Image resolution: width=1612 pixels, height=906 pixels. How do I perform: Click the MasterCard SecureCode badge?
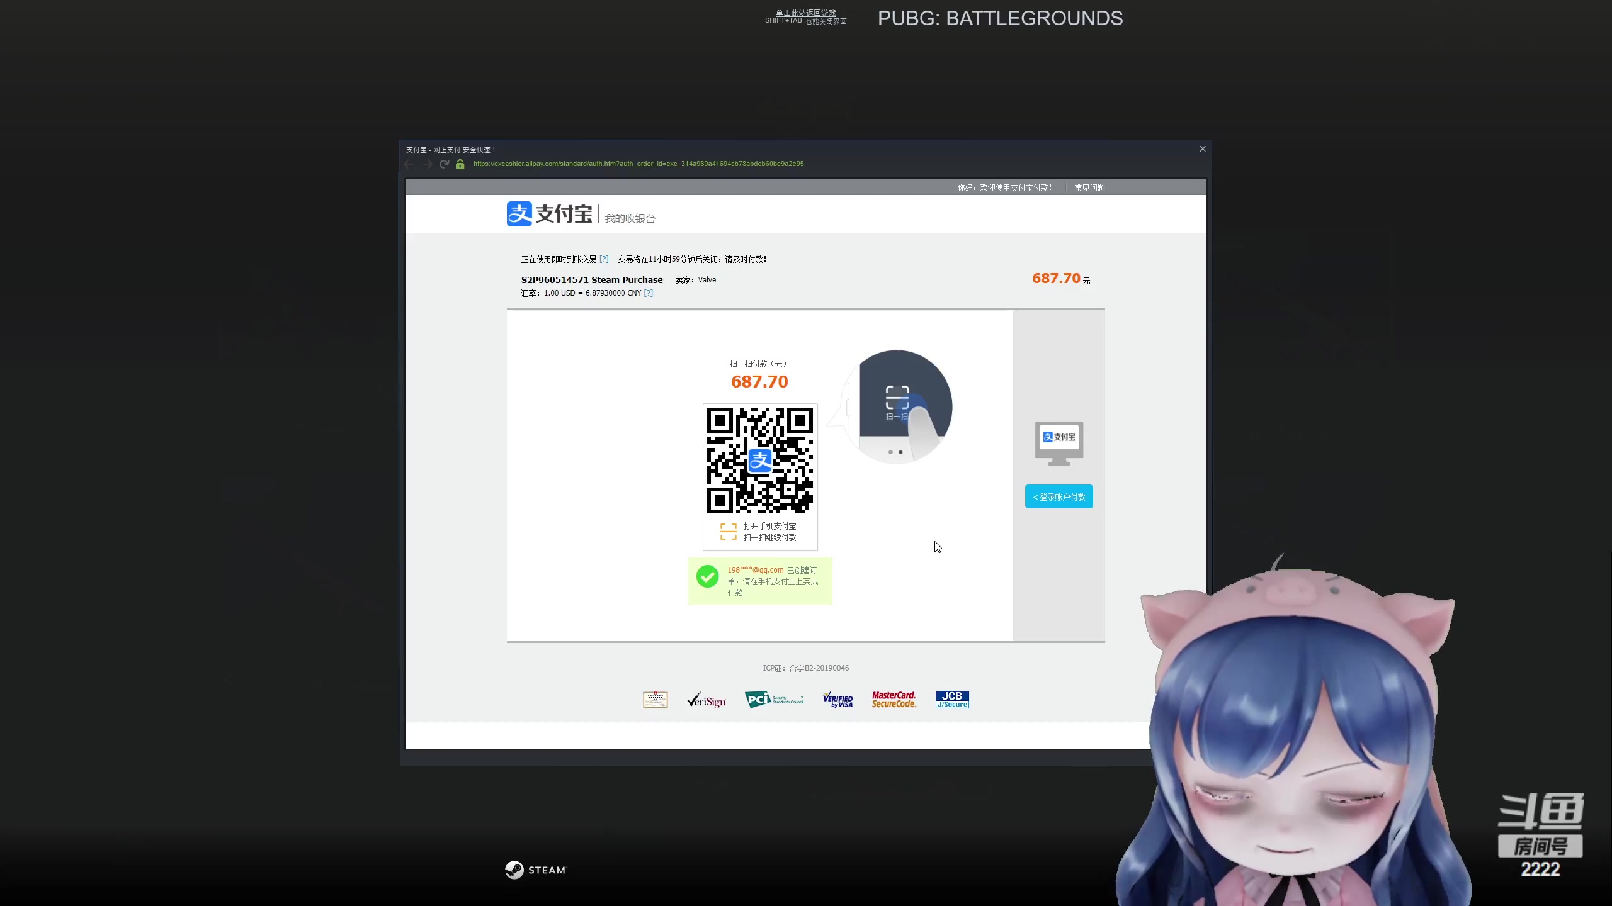coord(894,700)
